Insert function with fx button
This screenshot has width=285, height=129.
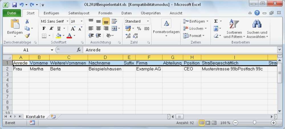(79, 50)
